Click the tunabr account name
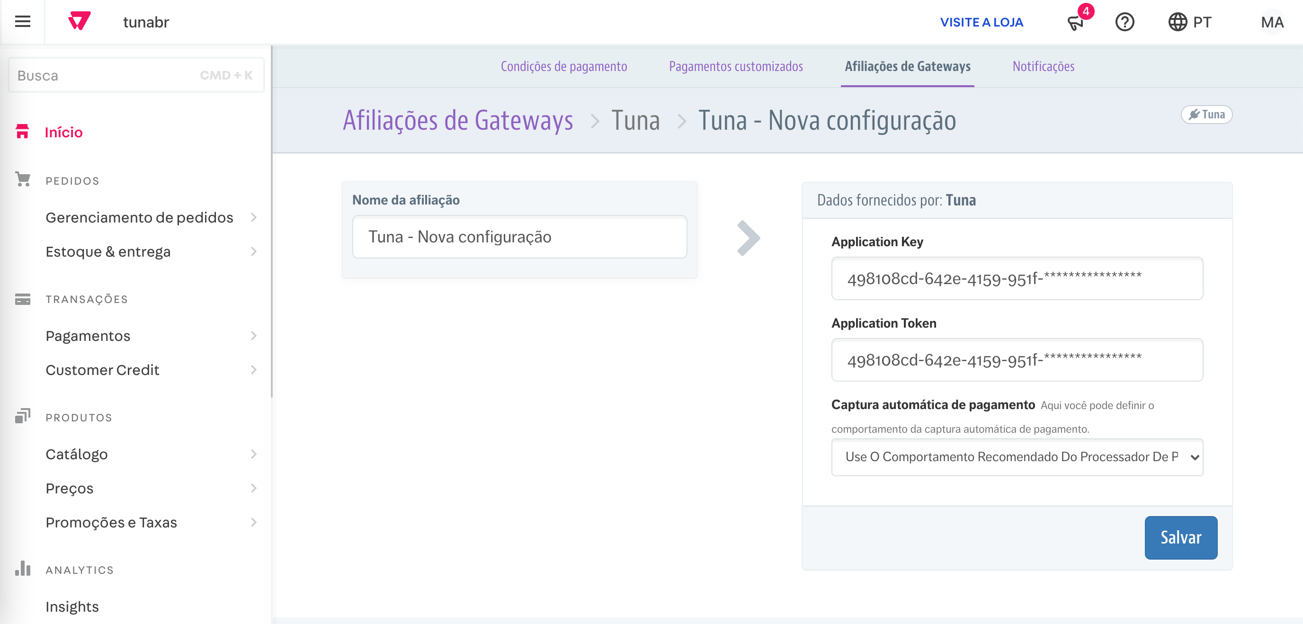The width and height of the screenshot is (1303, 624). point(146,22)
